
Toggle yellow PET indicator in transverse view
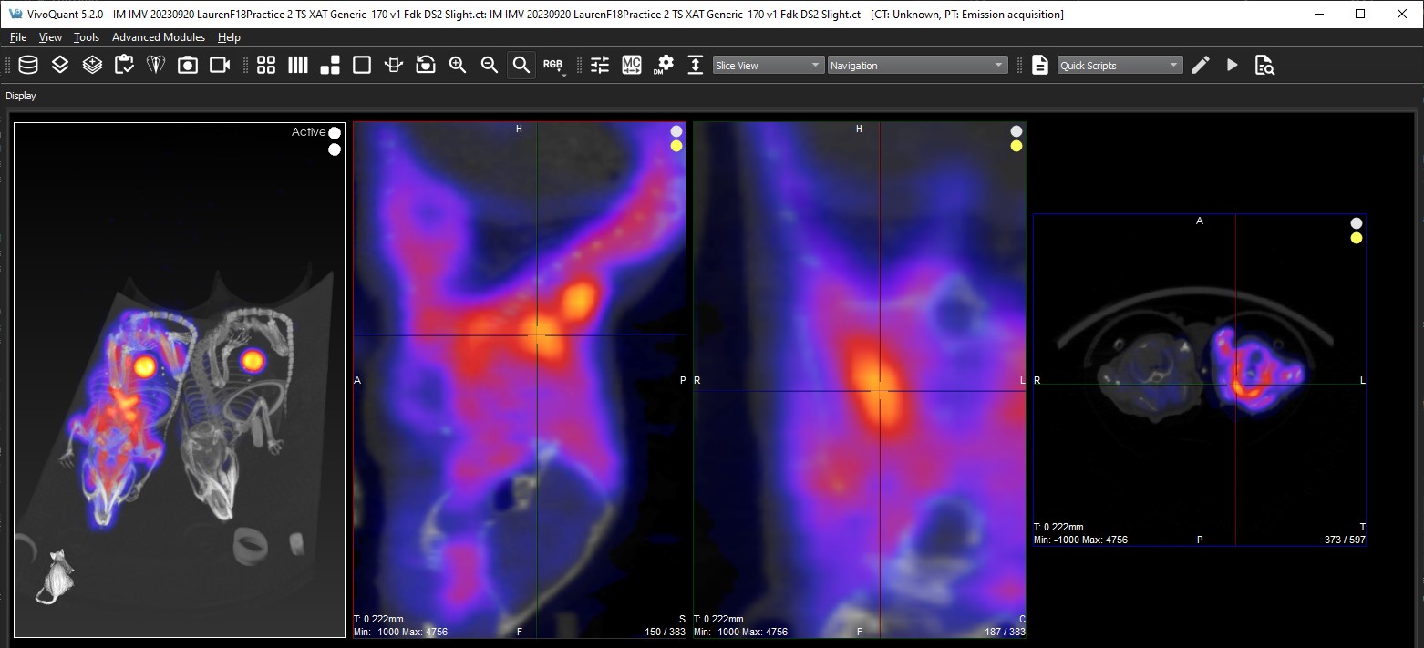click(x=1357, y=238)
